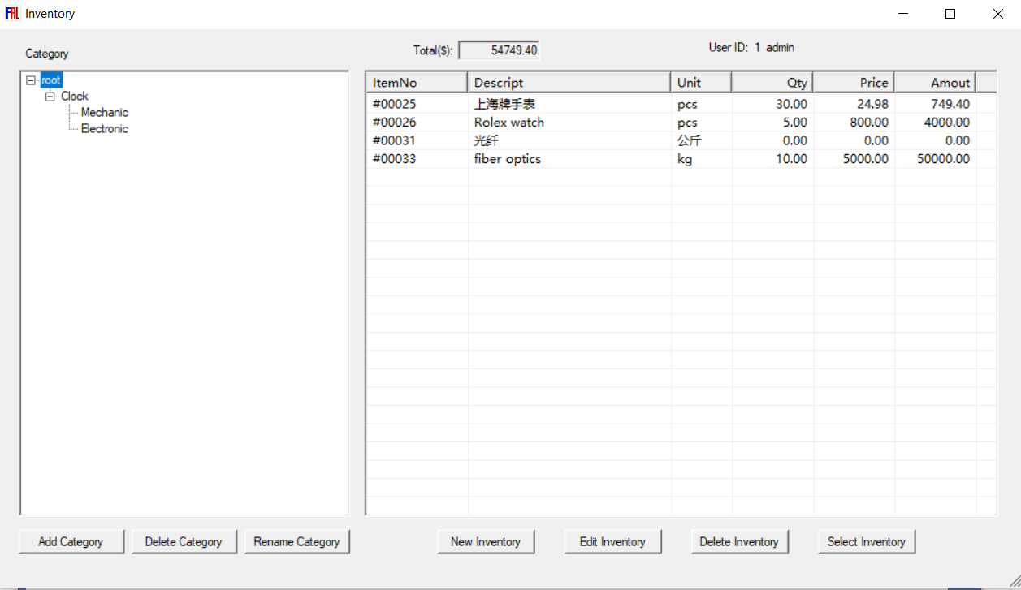Click Rename Category button
Image resolution: width=1021 pixels, height=590 pixels.
(x=296, y=542)
